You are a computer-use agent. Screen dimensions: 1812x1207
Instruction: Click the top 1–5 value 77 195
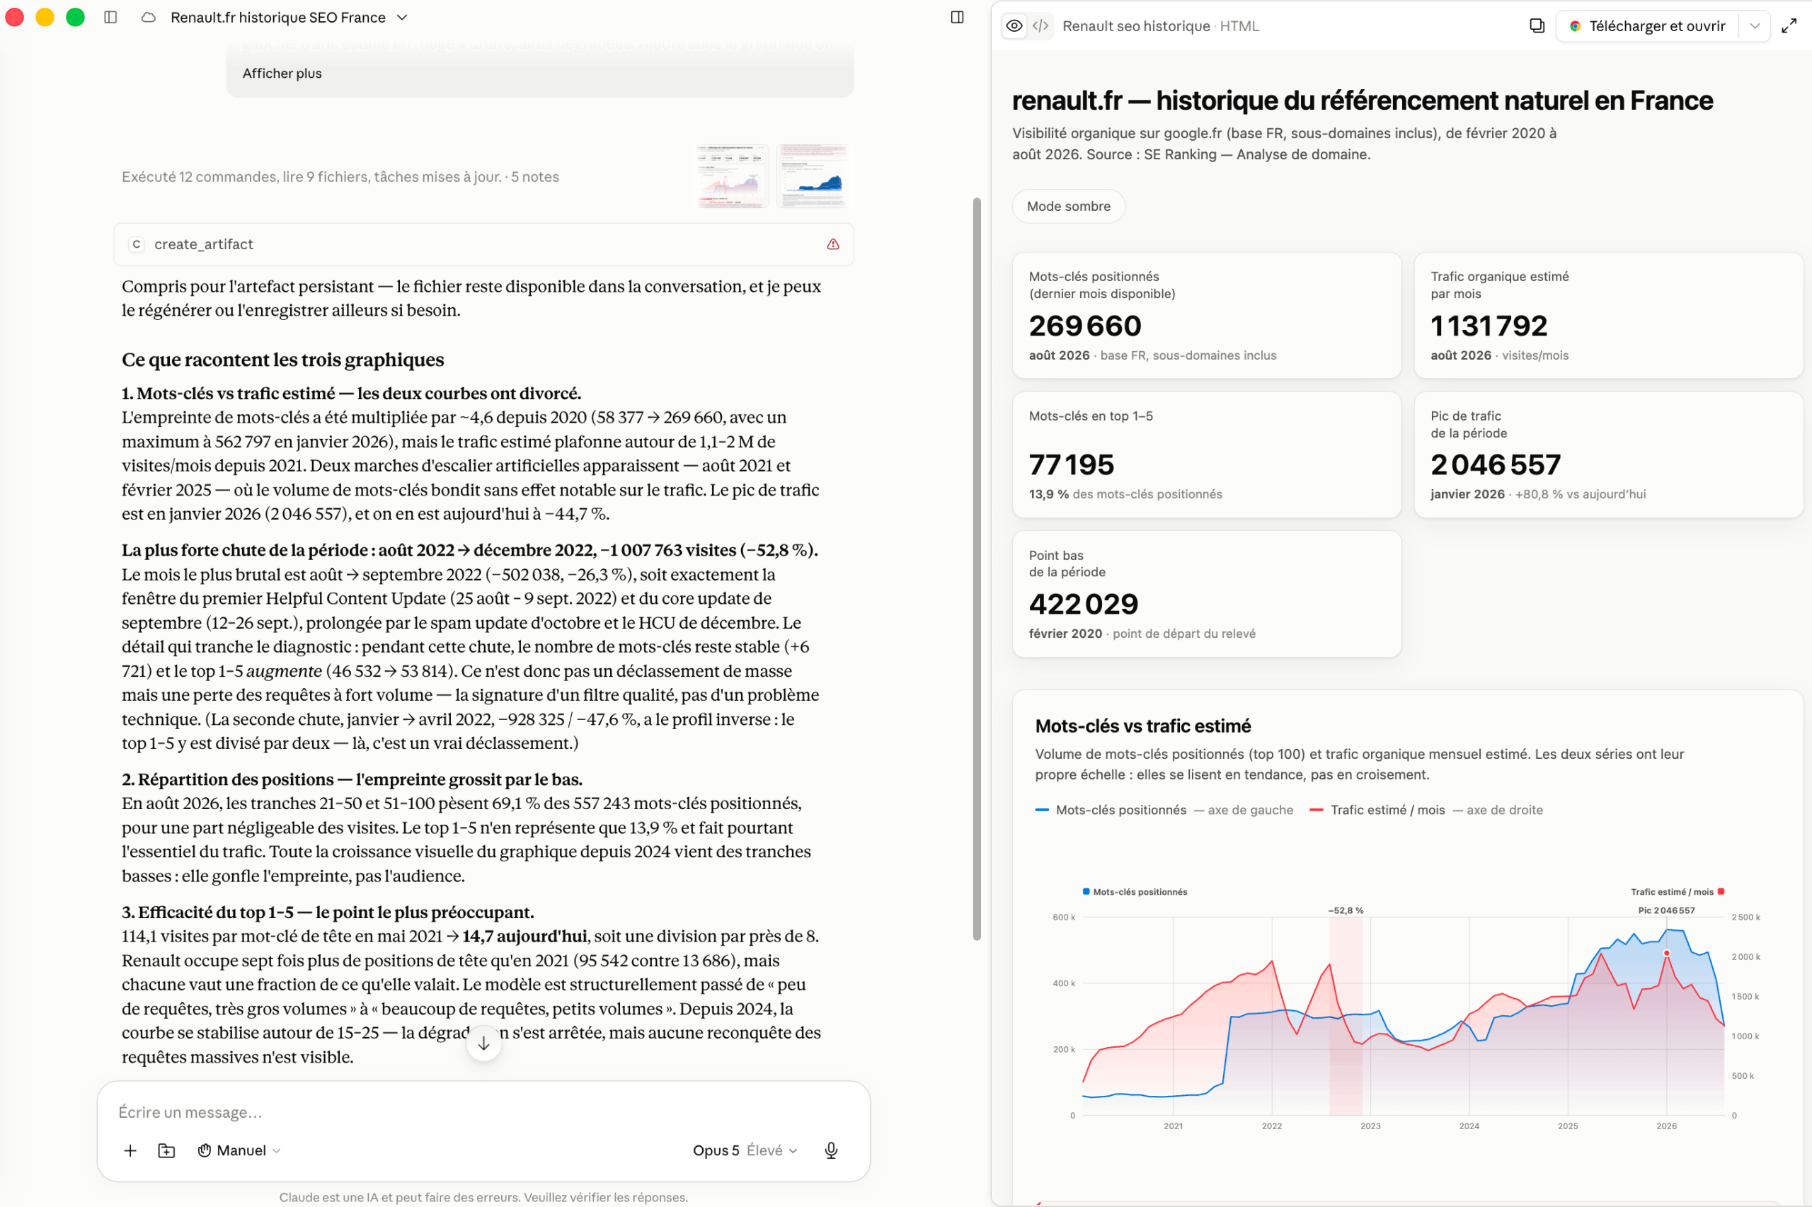pyautogui.click(x=1071, y=465)
